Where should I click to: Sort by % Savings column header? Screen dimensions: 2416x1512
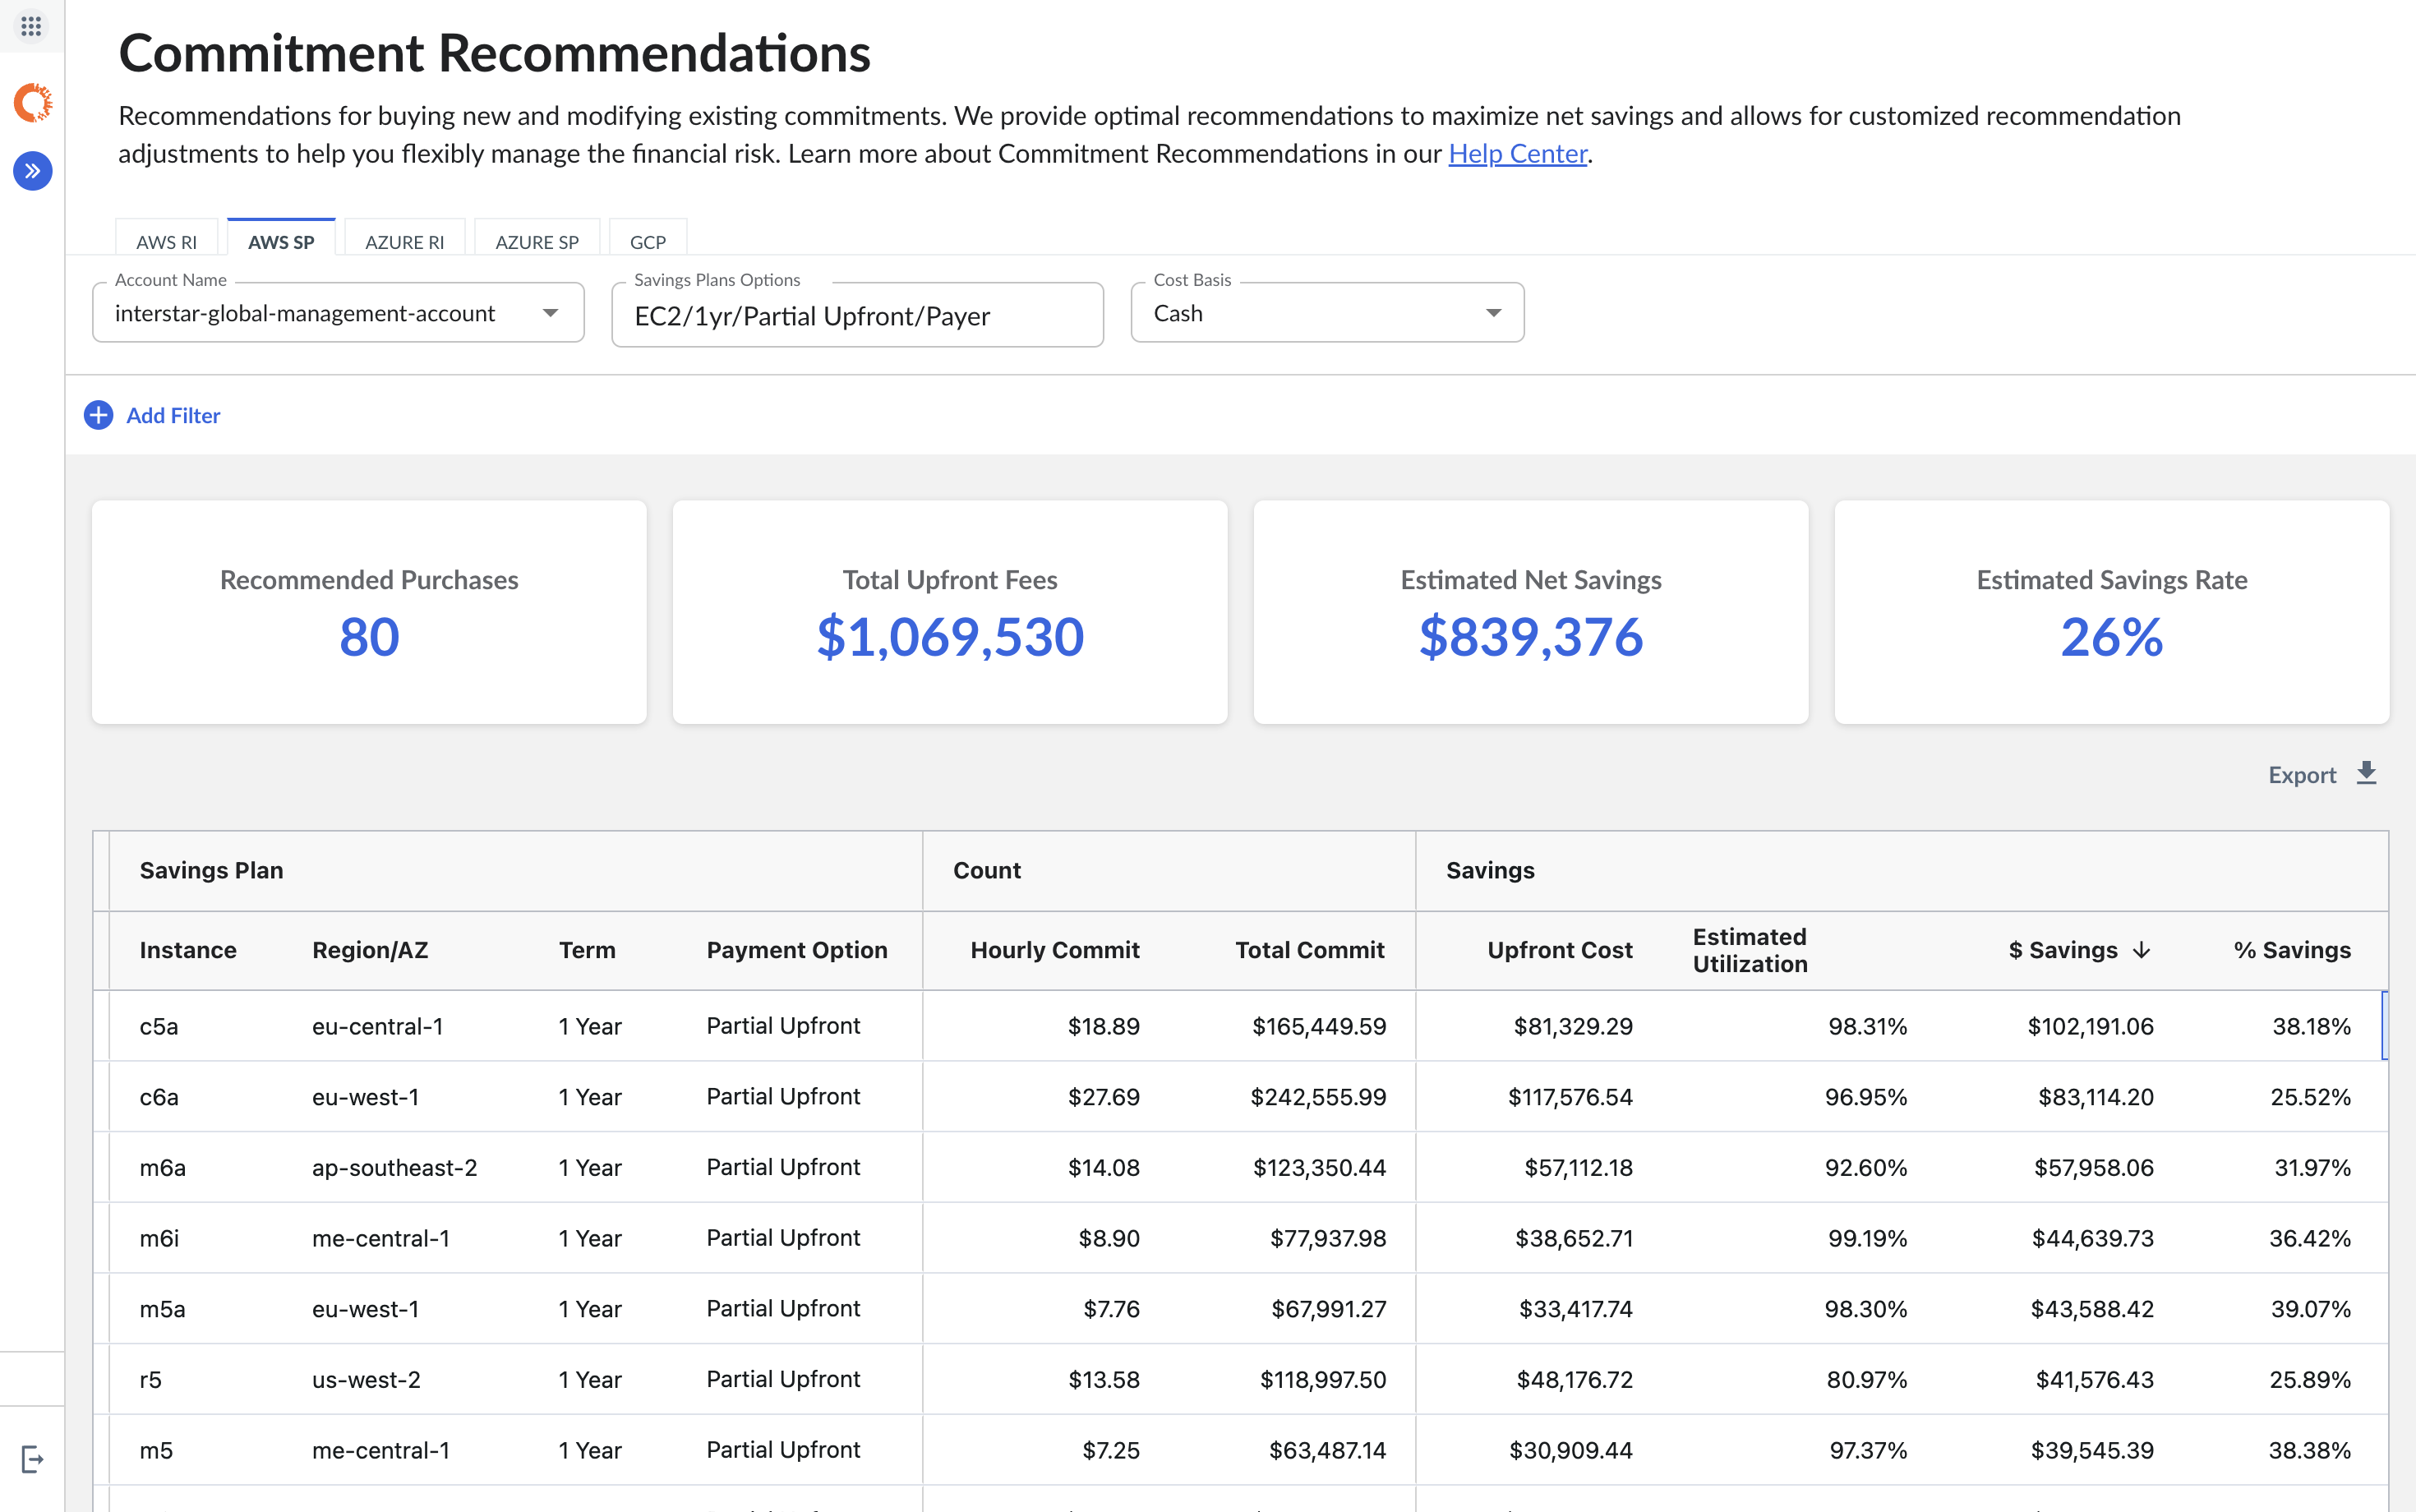click(x=2292, y=950)
